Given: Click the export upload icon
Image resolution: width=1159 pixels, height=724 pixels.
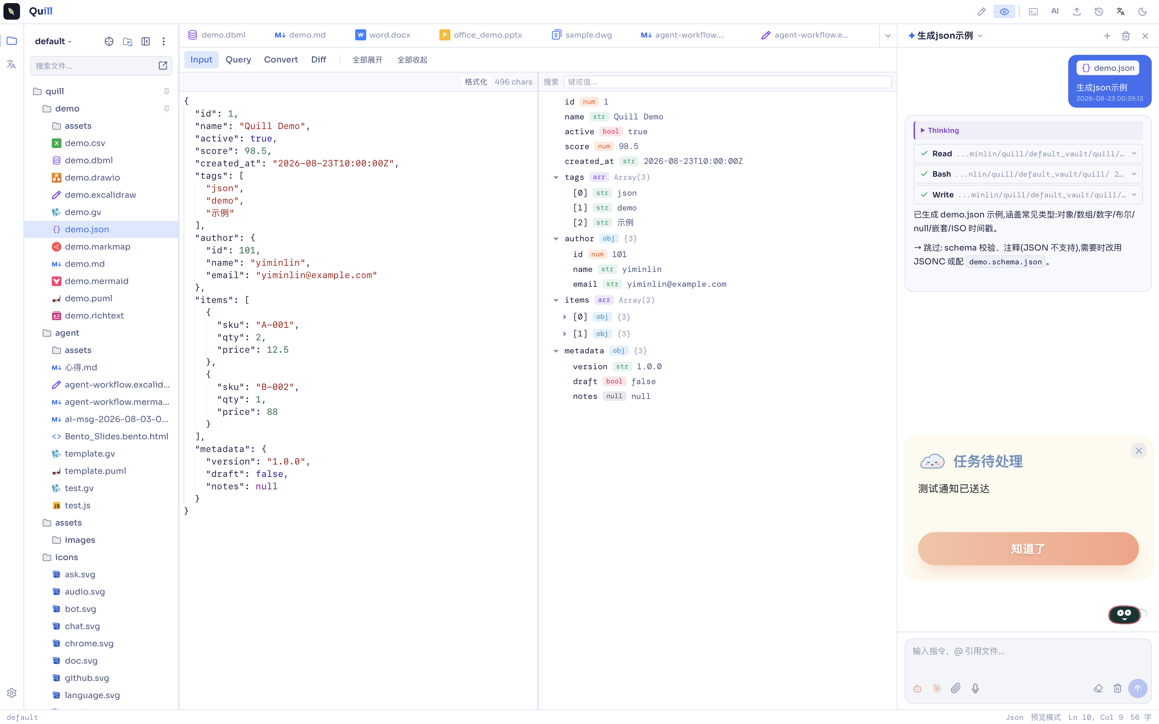Looking at the screenshot, I should pos(1077,11).
